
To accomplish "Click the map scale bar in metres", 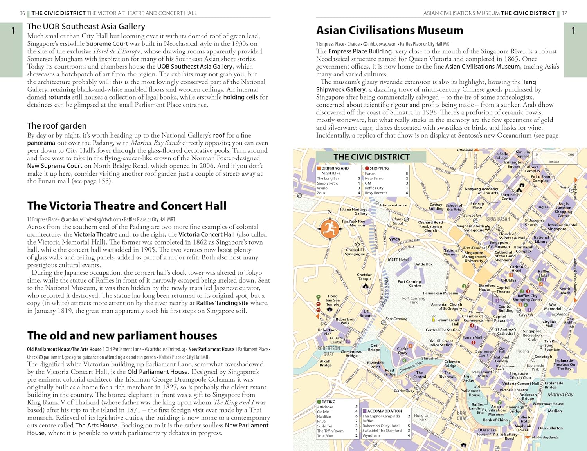I will click(554, 157).
